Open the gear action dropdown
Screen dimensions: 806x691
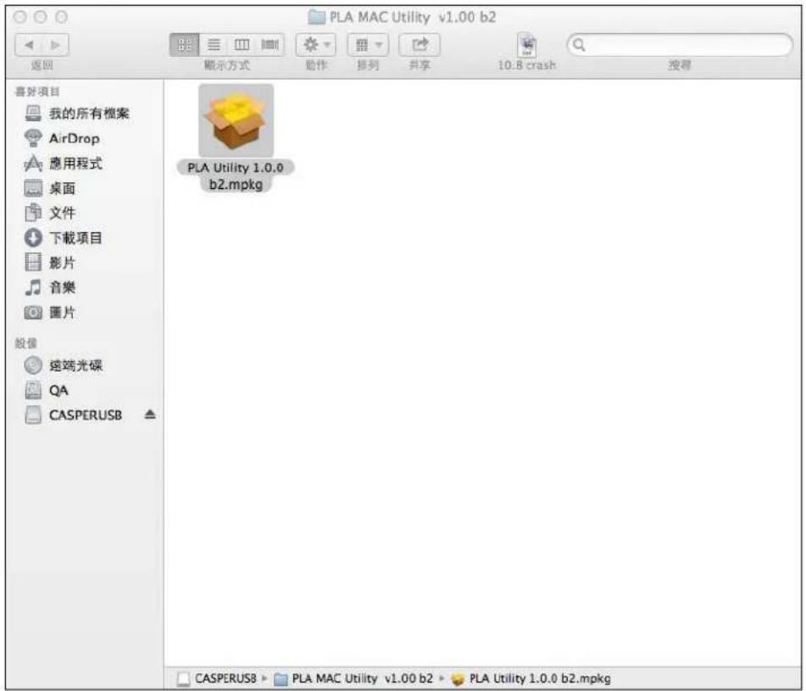click(x=315, y=45)
